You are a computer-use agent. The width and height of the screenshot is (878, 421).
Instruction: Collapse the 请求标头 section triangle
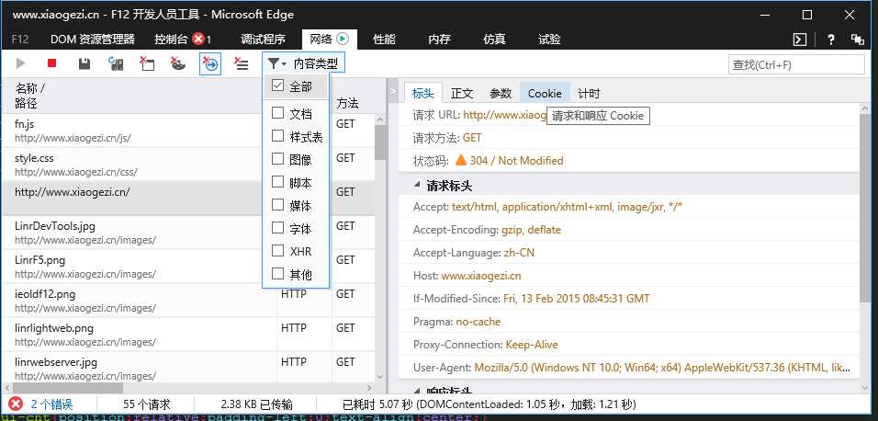(417, 185)
